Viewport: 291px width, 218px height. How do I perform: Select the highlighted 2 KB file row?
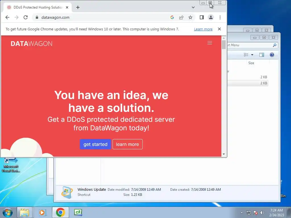click(248, 83)
